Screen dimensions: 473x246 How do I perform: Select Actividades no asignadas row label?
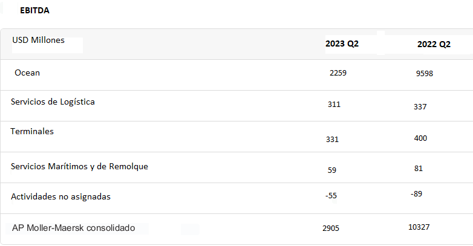point(60,196)
